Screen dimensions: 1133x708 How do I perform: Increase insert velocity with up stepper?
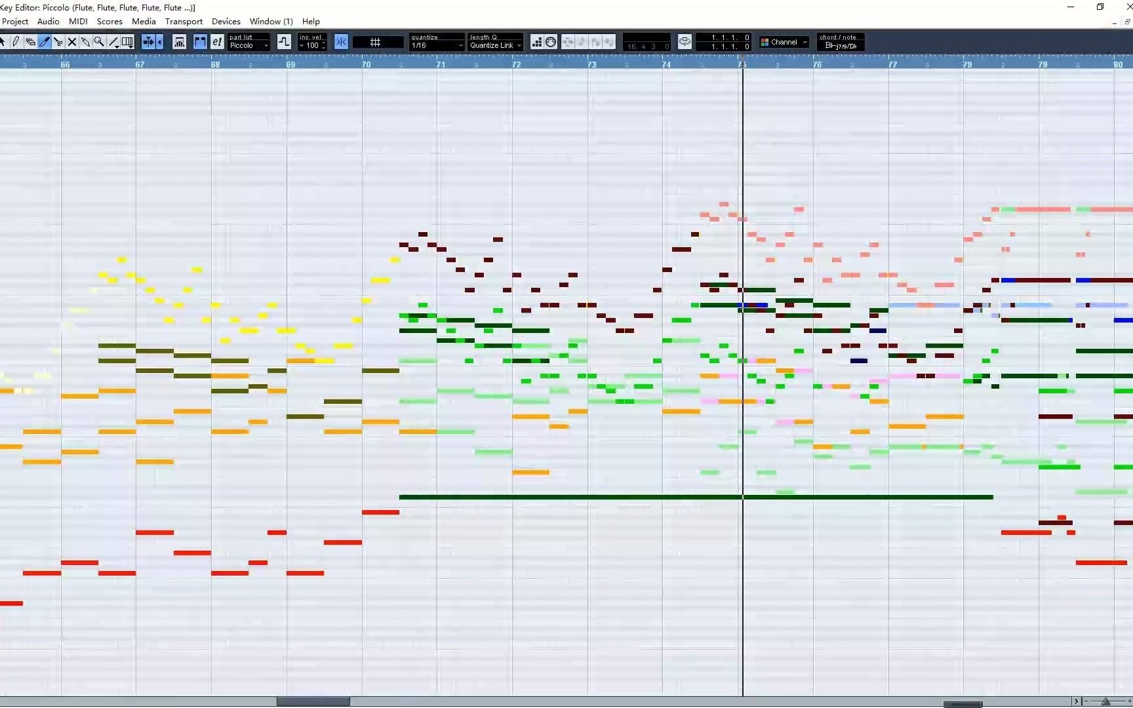click(x=324, y=43)
